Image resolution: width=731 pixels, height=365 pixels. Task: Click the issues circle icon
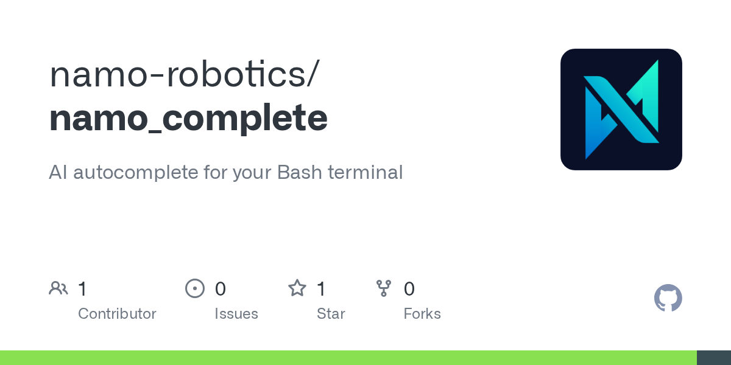click(x=195, y=288)
